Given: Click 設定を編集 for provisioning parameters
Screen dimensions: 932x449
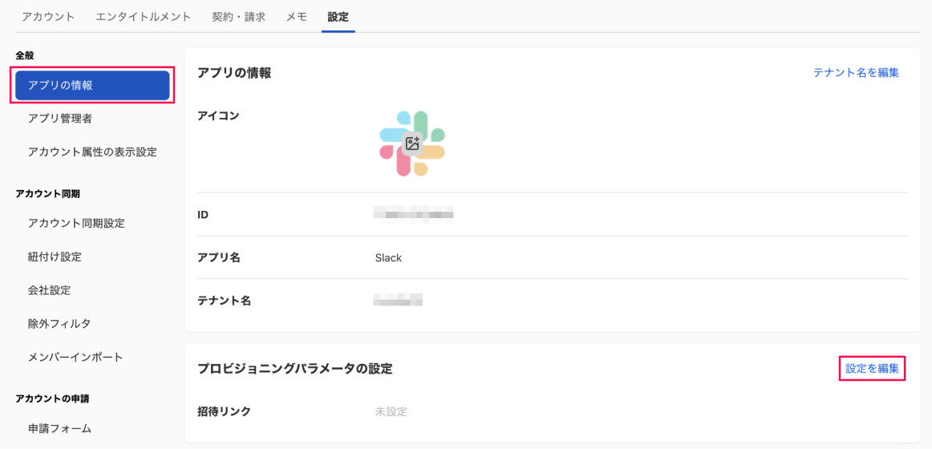Looking at the screenshot, I should click(872, 369).
